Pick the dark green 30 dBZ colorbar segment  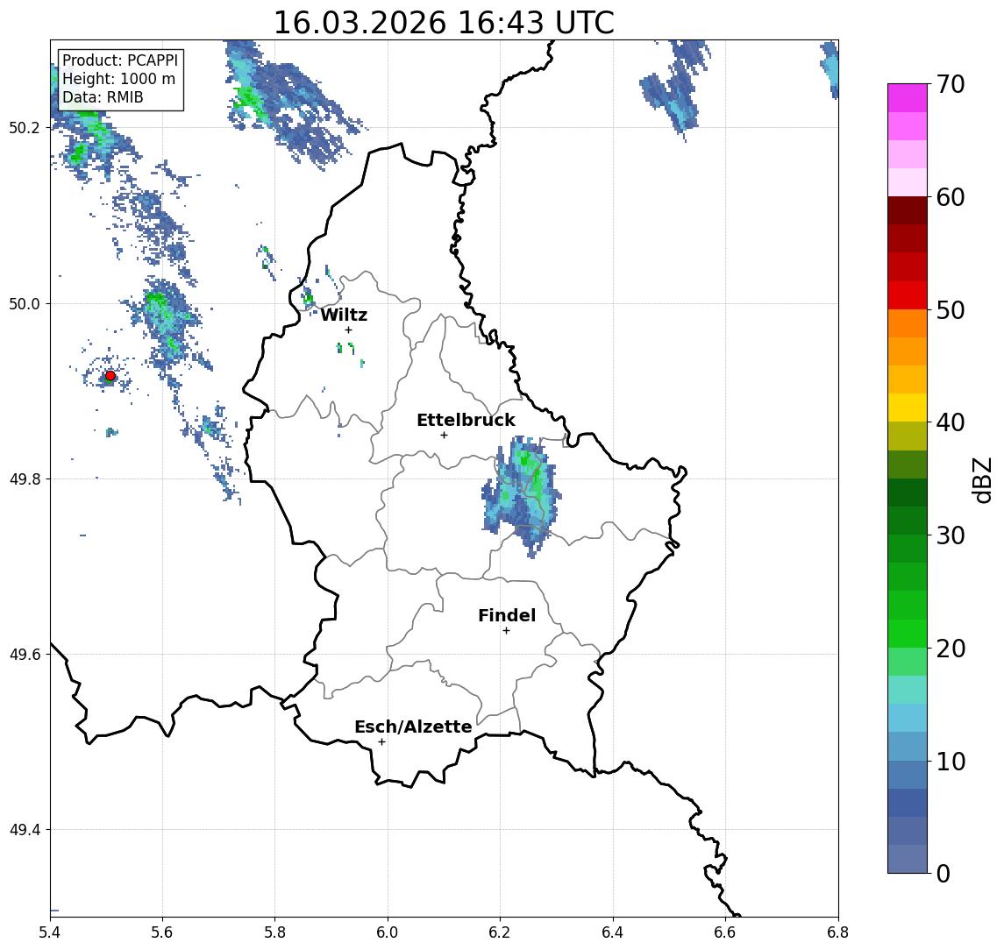pos(908,521)
